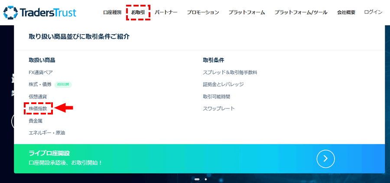Select 貴金属 link
This screenshot has height=183, width=390.
coord(36,121)
